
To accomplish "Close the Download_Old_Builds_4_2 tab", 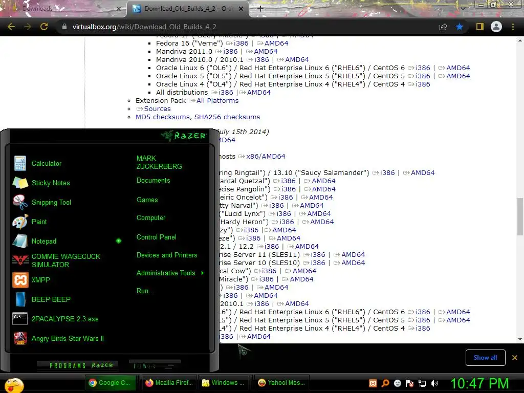I will point(241,9).
